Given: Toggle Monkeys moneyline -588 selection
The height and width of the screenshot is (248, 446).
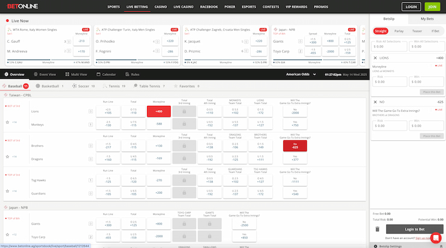Looking at the screenshot, I should (159, 124).
